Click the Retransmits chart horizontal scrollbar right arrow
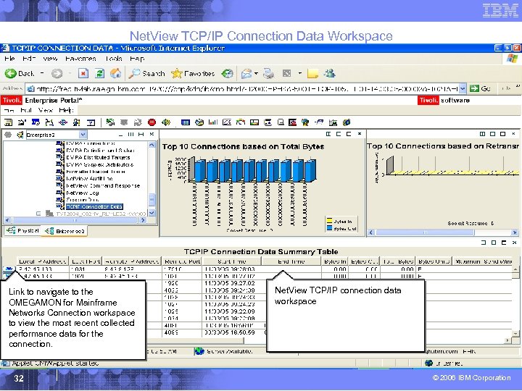This screenshot has height=391, width=522. (x=515, y=232)
